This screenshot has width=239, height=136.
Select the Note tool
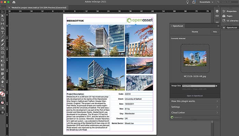[x=2, y=73]
